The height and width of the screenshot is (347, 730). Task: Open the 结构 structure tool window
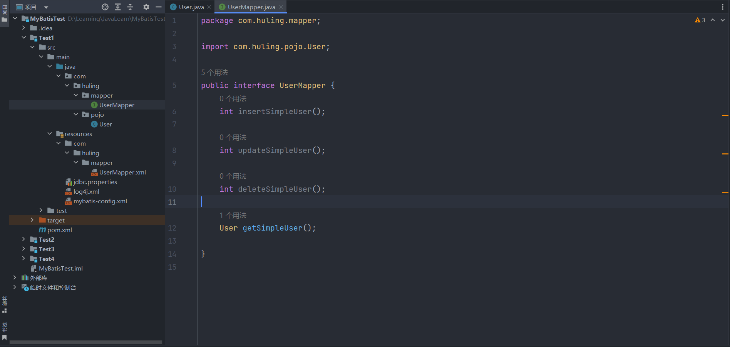point(5,304)
